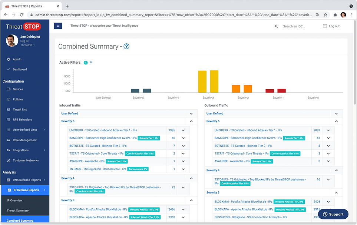Expand Inbound Traffic User Defined section
This screenshot has height=225, width=357.
(191, 113)
